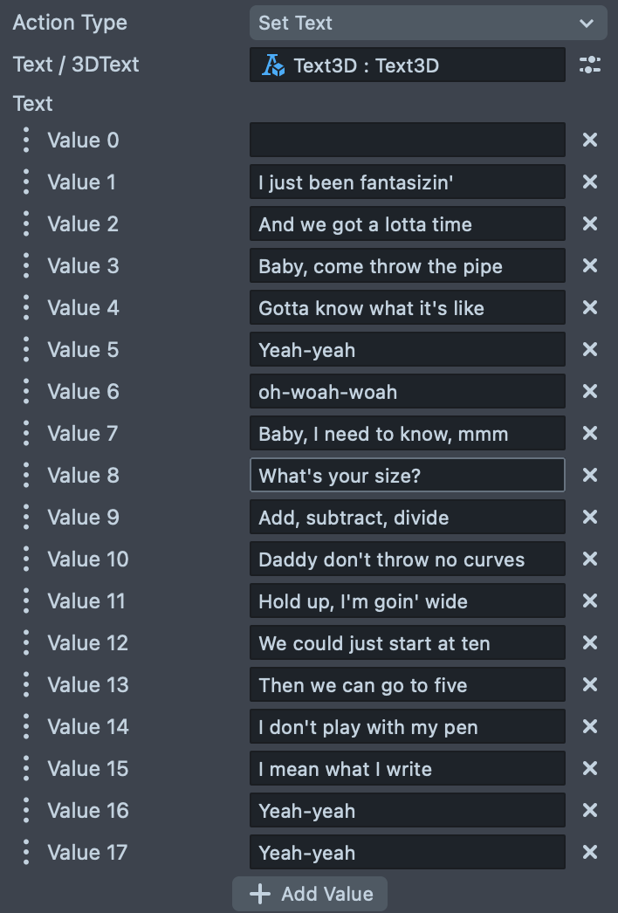Delete the Value 17 entry
The image size is (618, 913).
590,852
